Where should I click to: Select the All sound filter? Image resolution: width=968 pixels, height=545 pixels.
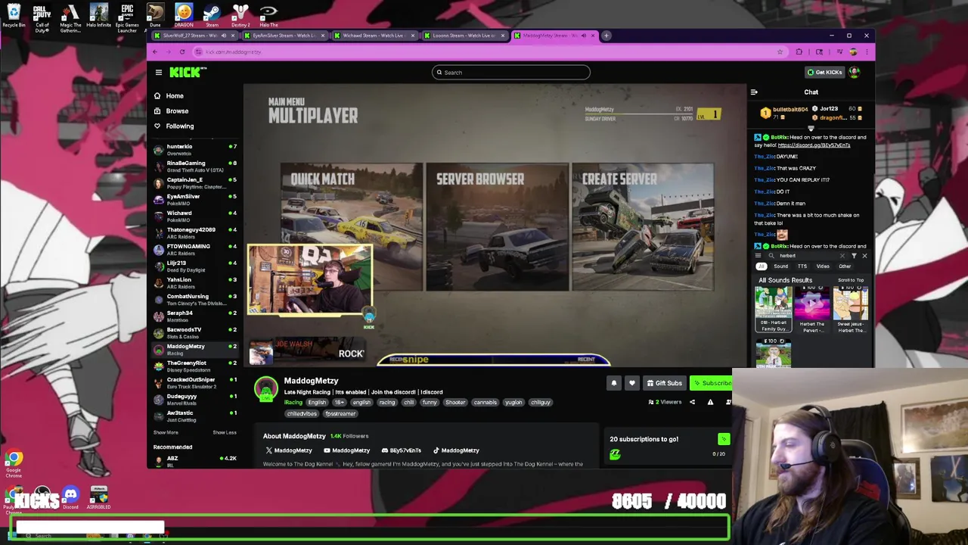pyautogui.click(x=762, y=266)
